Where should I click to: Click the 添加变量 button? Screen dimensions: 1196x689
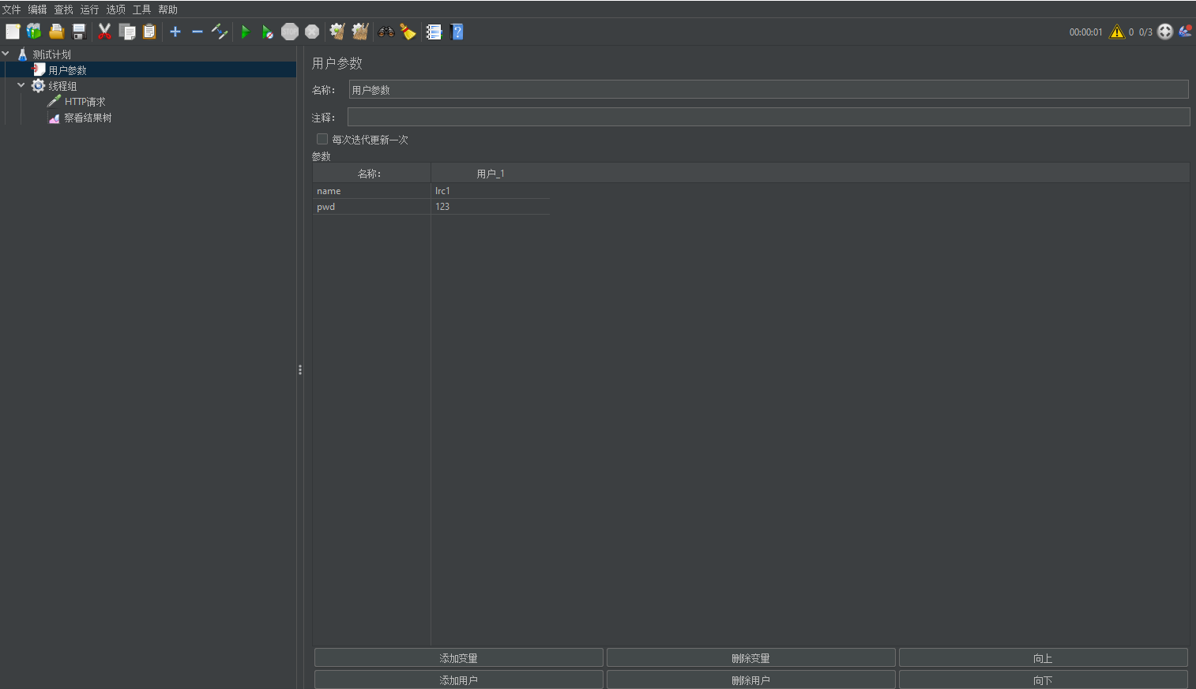coord(459,658)
